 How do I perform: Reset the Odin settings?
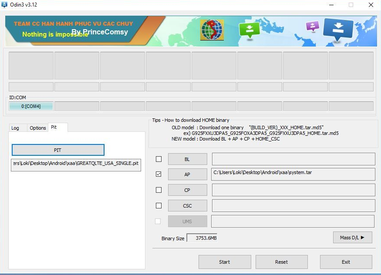point(282,262)
